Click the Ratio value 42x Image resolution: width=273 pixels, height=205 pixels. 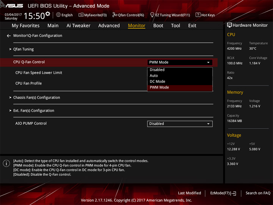pos(230,78)
